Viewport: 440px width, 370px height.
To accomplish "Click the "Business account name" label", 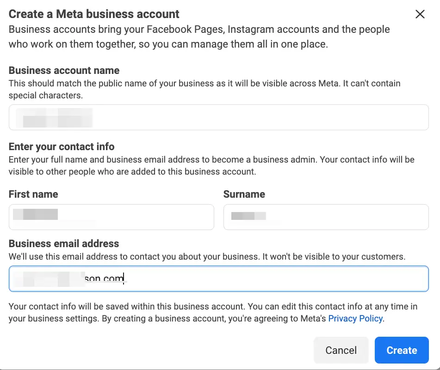I will point(64,71).
